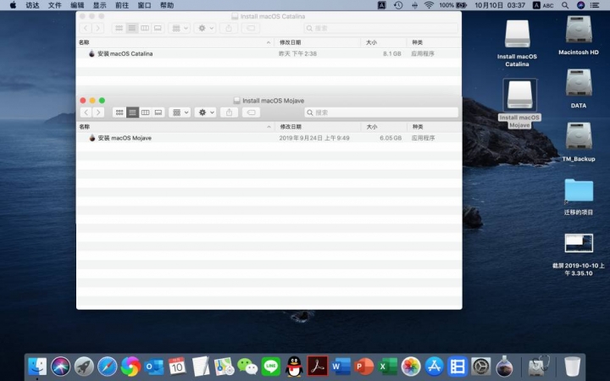Open group-by dropdown in Mojave window

tap(180, 113)
